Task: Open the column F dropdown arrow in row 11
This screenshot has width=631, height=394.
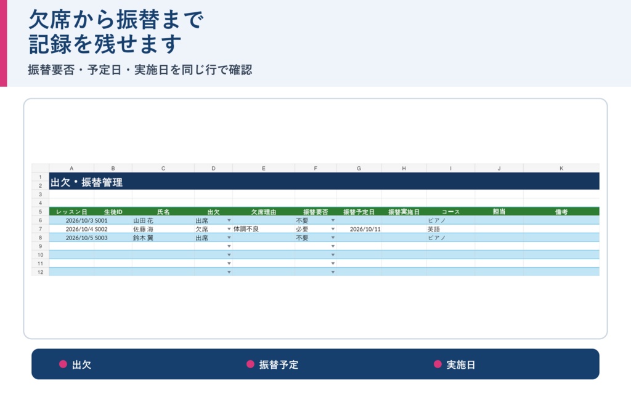Action: [333, 263]
